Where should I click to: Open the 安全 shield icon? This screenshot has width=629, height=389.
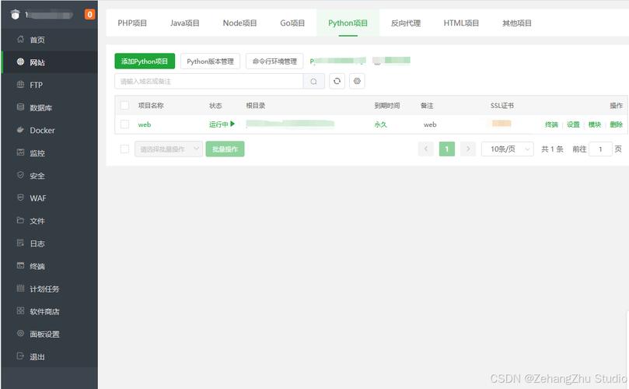[x=20, y=175]
